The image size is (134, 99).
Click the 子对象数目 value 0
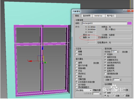(120, 38)
